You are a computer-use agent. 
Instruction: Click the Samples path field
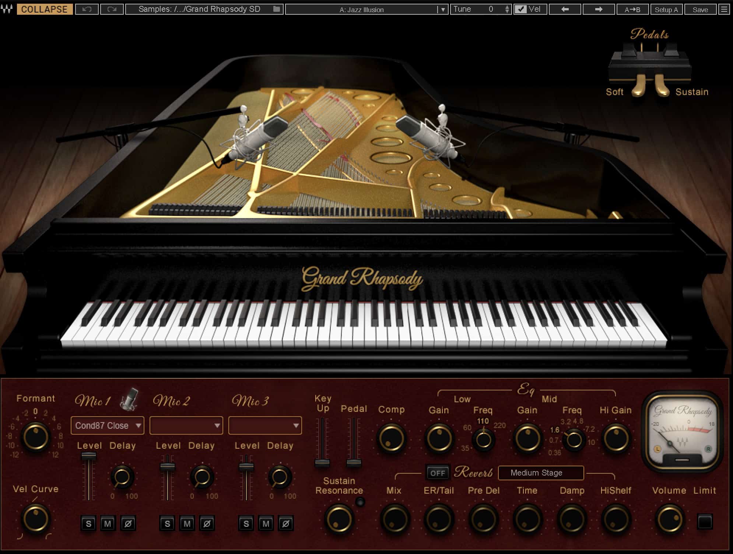coord(204,9)
